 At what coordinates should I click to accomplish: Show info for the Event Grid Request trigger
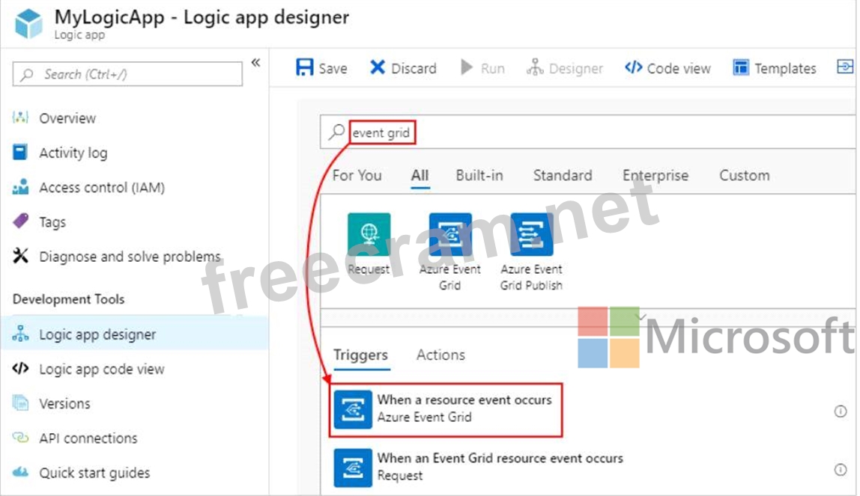click(x=840, y=469)
